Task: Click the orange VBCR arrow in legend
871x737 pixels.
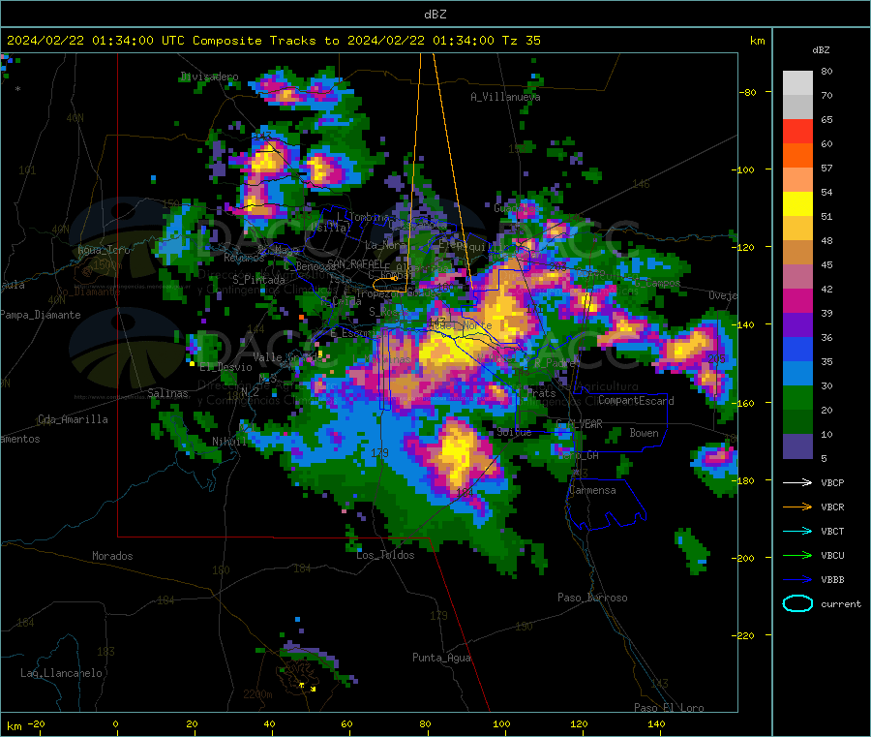Action: (797, 507)
